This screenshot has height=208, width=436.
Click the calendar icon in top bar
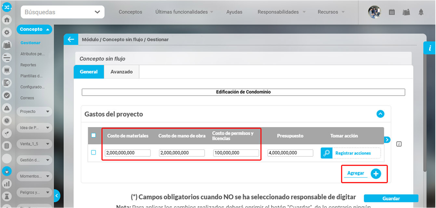pos(392,12)
